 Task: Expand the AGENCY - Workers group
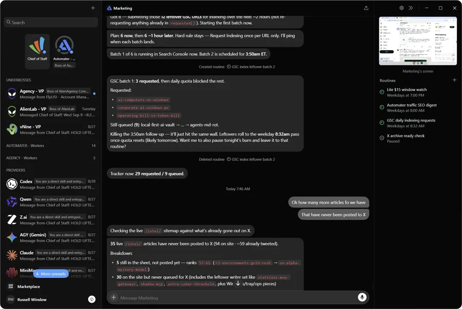(x=51, y=158)
